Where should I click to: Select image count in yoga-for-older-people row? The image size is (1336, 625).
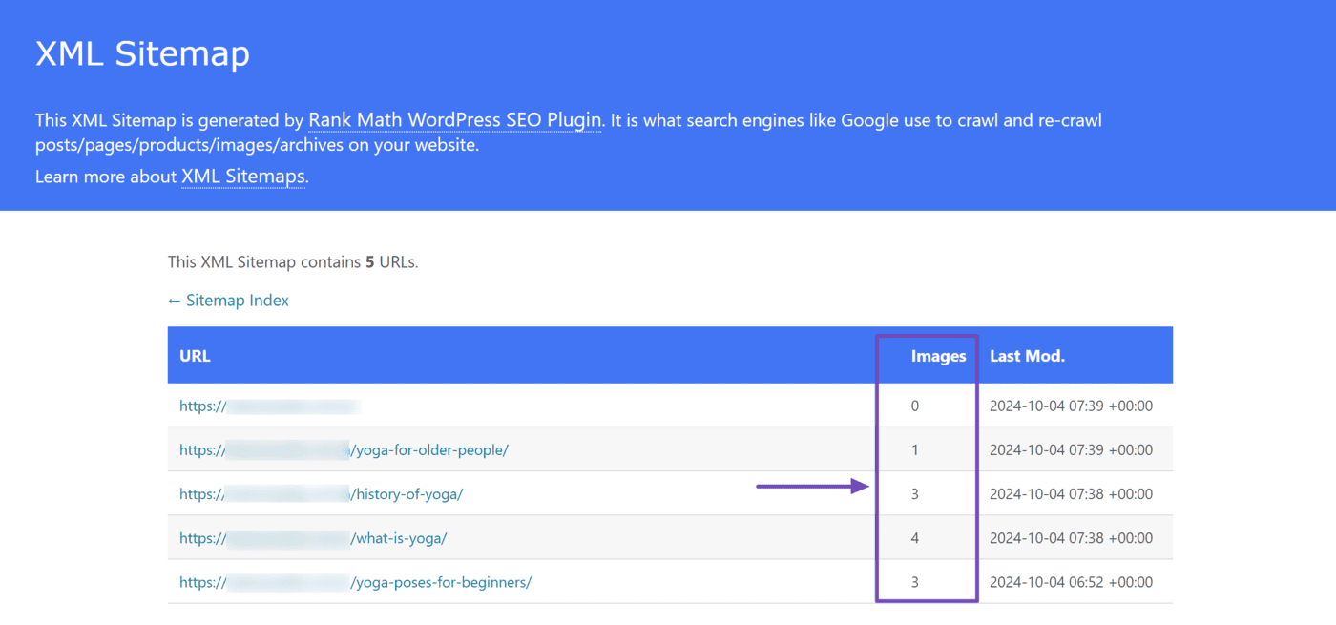pyautogui.click(x=915, y=450)
